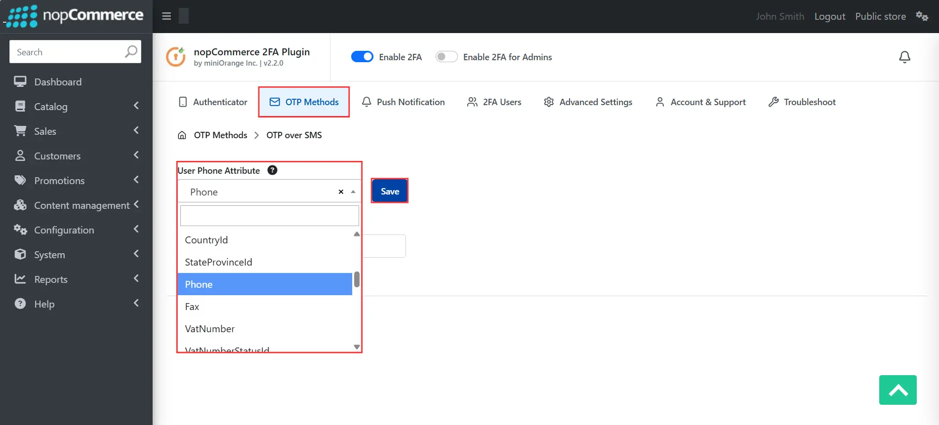Screen dimensions: 939x425
Task: Clear the selected Phone value with the x
Action: (341, 192)
